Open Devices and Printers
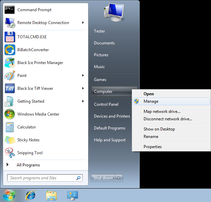 click(x=112, y=116)
